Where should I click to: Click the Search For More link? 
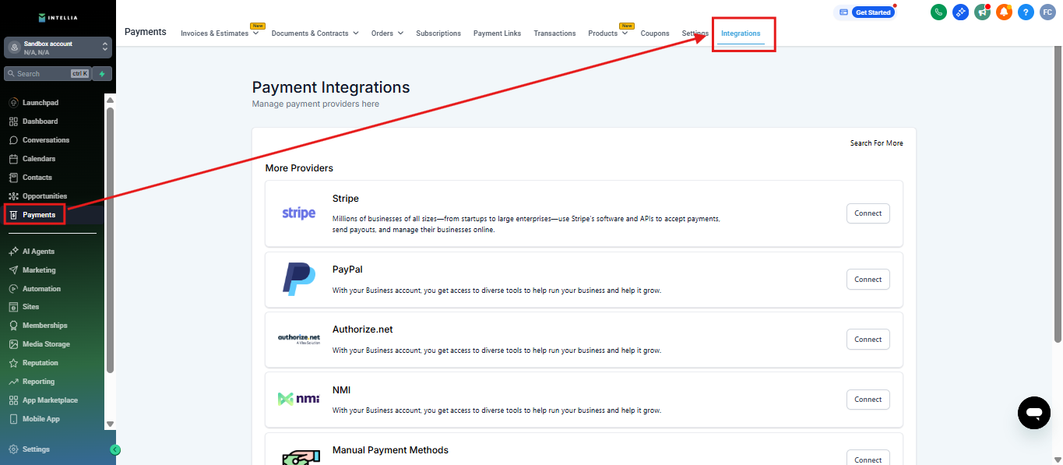(x=876, y=143)
